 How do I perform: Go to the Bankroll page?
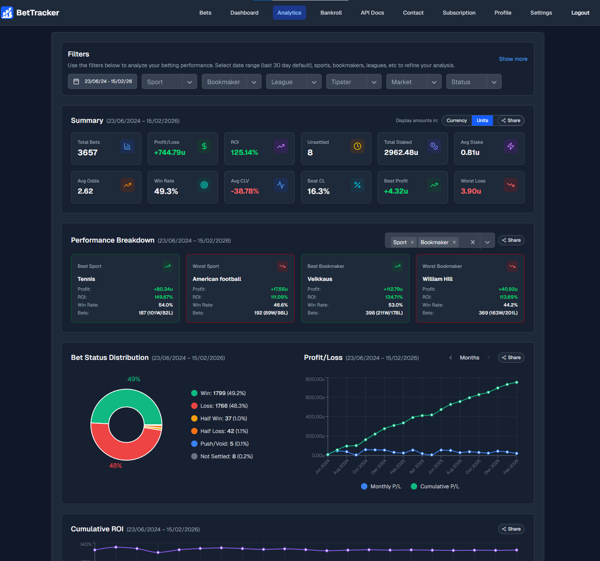(x=331, y=13)
